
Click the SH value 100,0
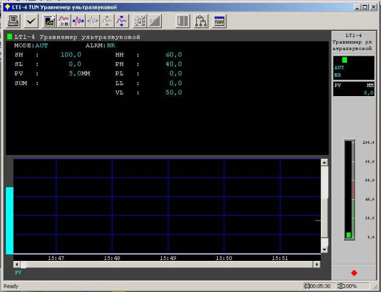pos(70,55)
